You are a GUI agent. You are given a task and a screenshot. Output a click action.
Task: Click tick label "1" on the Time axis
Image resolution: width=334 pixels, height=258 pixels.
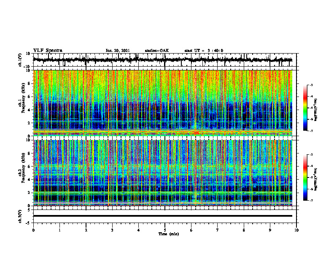[59, 230]
